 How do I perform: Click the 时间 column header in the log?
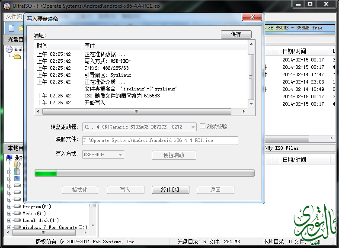point(58,45)
